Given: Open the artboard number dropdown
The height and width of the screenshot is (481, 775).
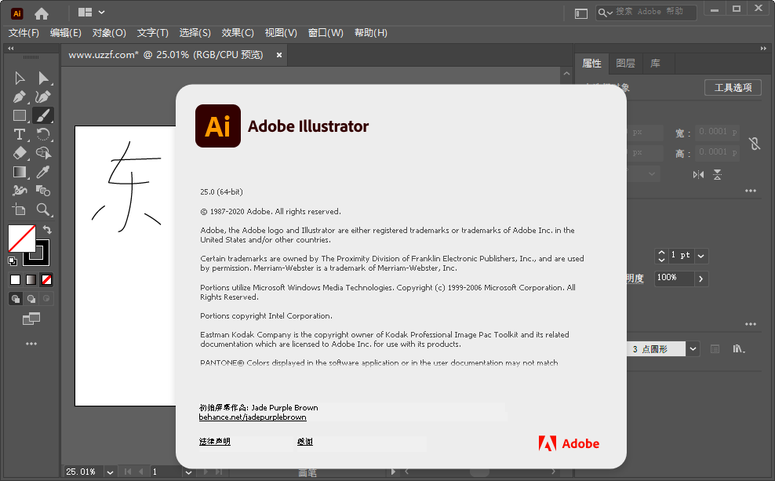Looking at the screenshot, I should coord(188,472).
